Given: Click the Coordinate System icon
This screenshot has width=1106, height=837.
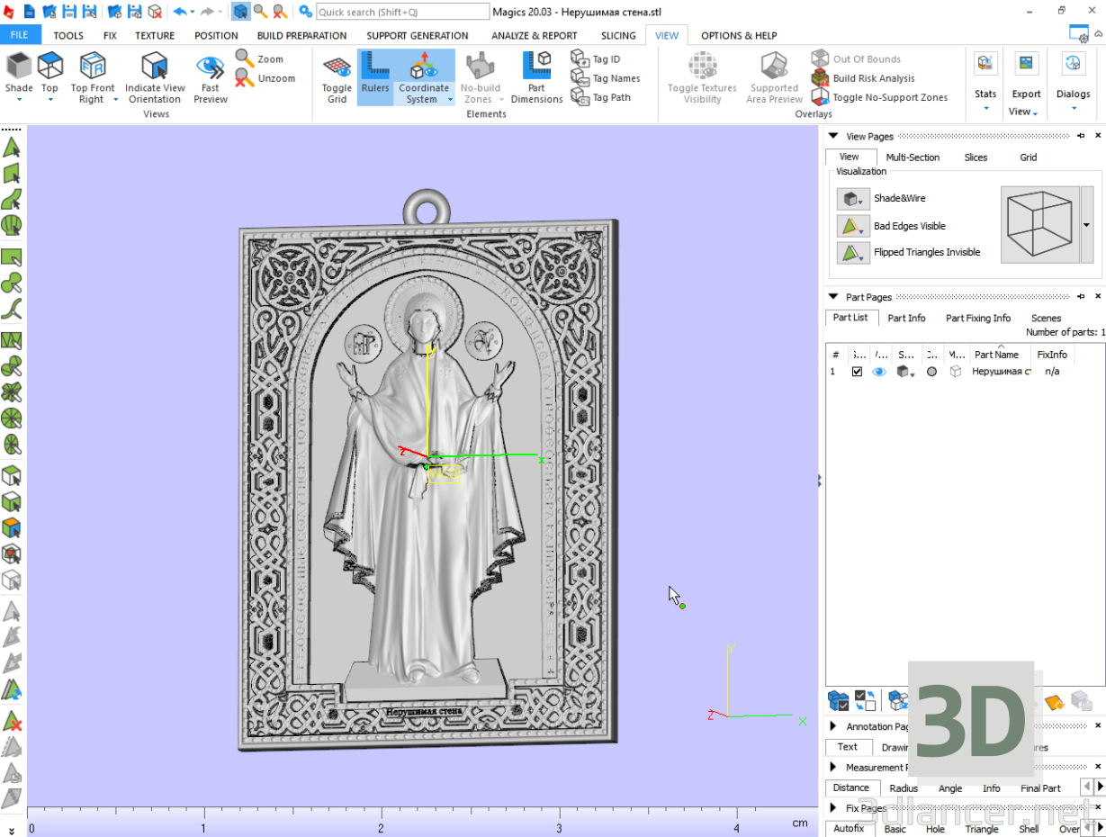Looking at the screenshot, I should (x=423, y=67).
